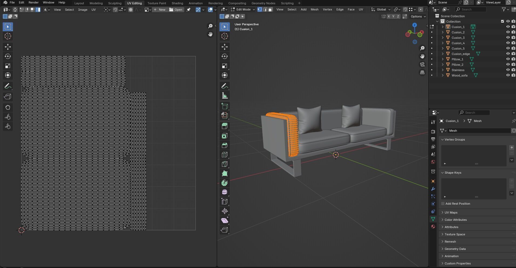Select the Rip Region tool
Image resolution: width=516 pixels, height=268 pixels.
coord(224,230)
